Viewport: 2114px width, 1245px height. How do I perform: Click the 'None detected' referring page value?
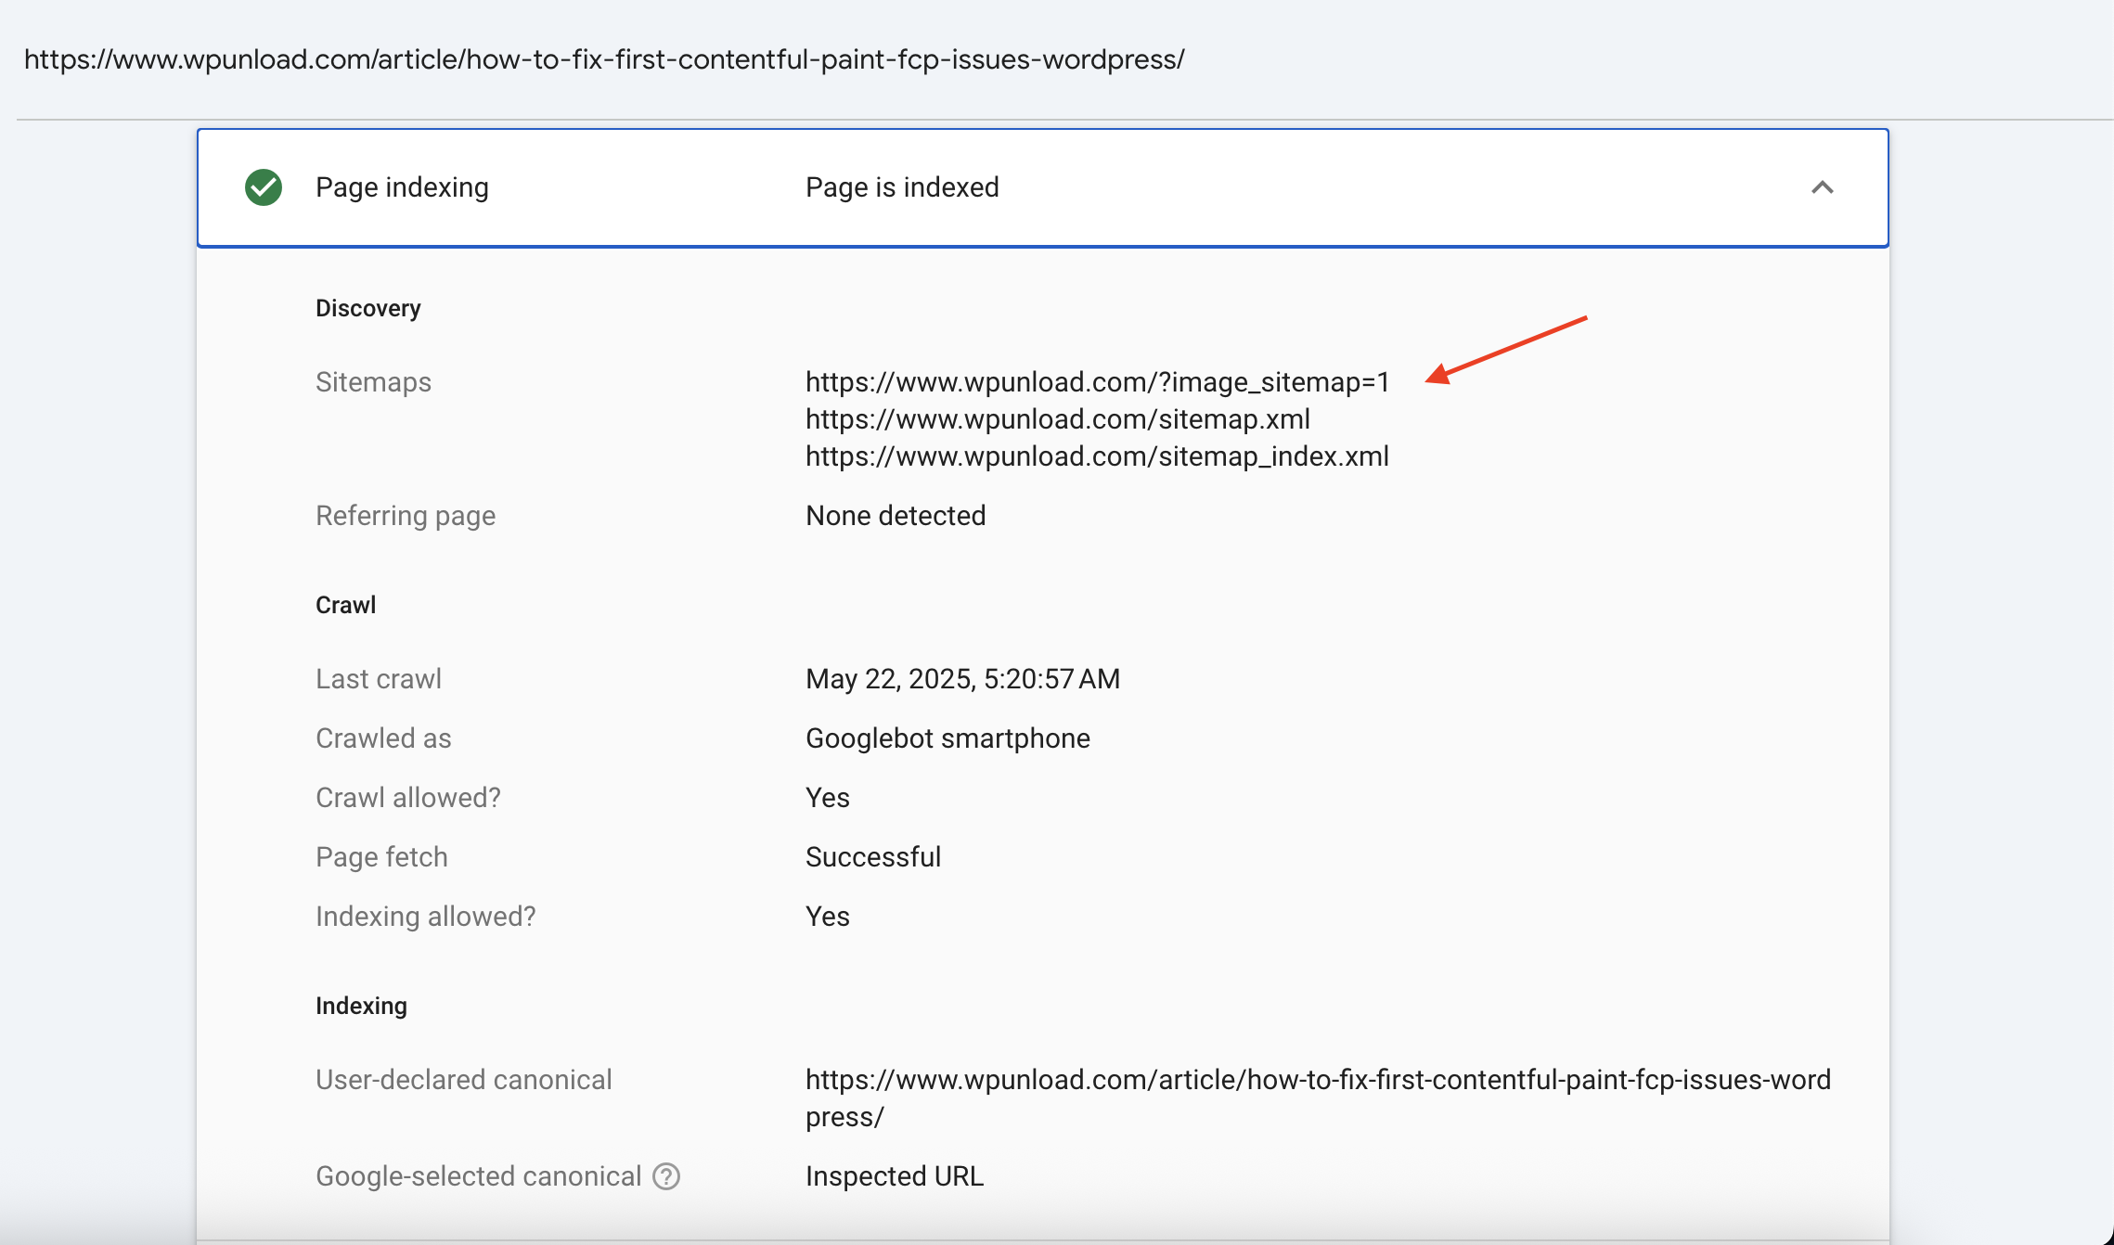pyautogui.click(x=895, y=516)
